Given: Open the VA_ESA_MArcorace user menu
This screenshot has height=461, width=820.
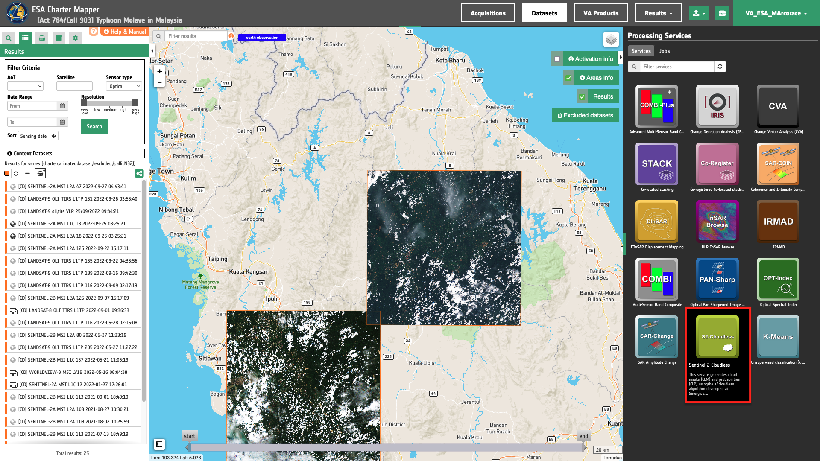Looking at the screenshot, I should [x=776, y=13].
